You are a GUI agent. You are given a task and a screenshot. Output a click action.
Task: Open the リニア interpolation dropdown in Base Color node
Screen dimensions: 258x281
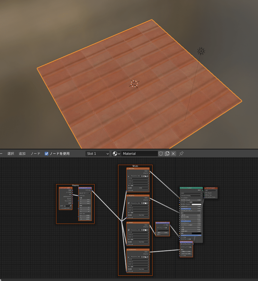click(138, 178)
